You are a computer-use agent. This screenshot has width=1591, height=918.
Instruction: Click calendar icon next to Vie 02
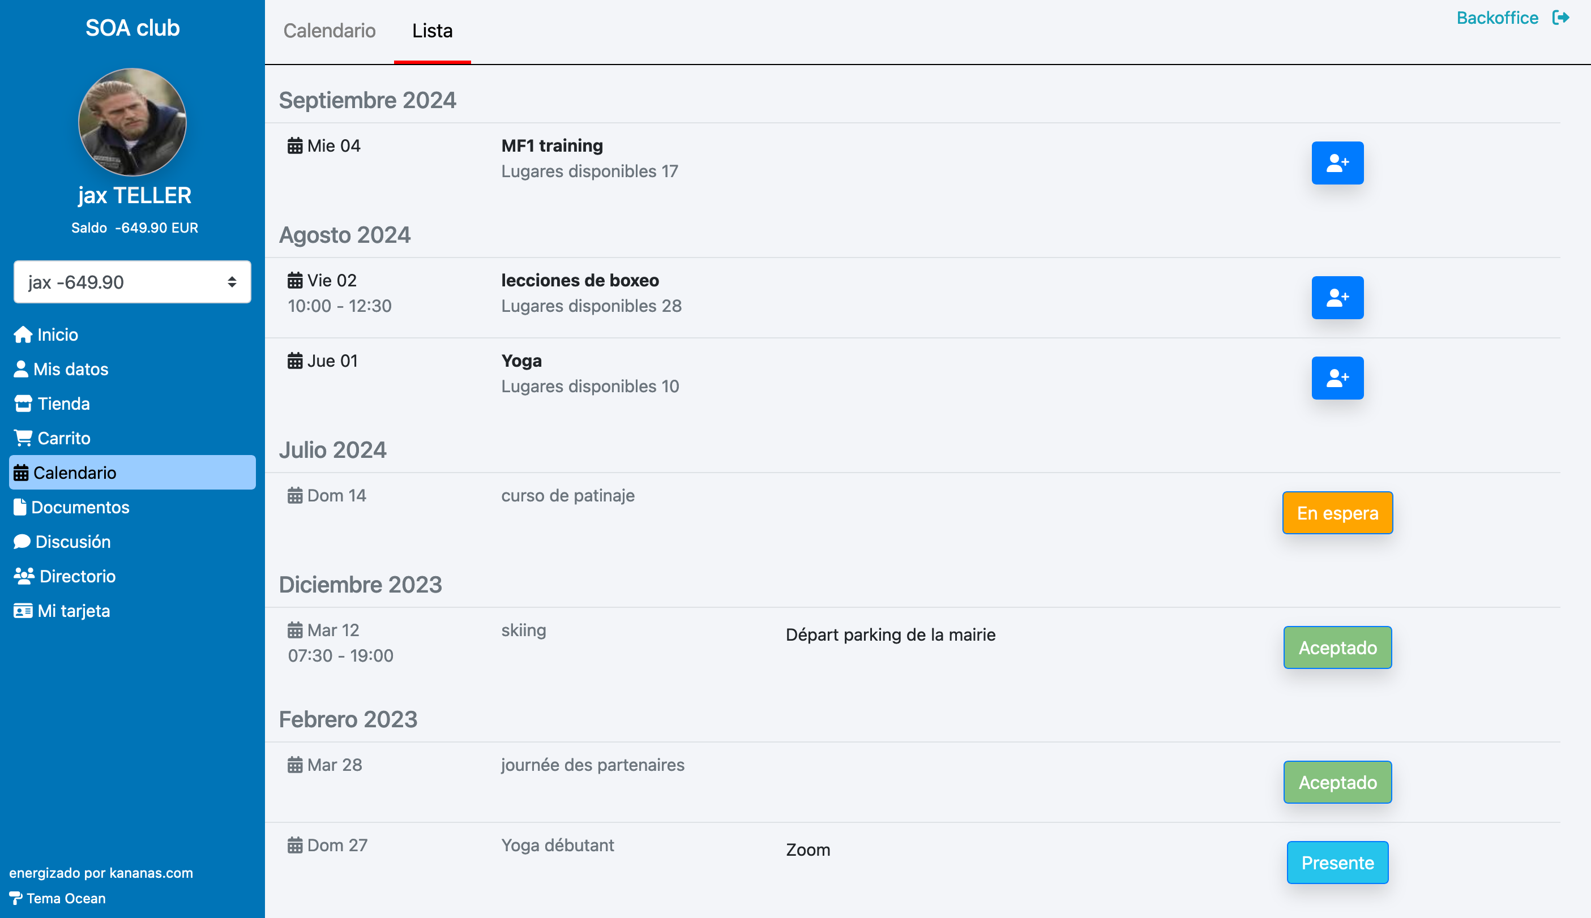[x=295, y=281]
